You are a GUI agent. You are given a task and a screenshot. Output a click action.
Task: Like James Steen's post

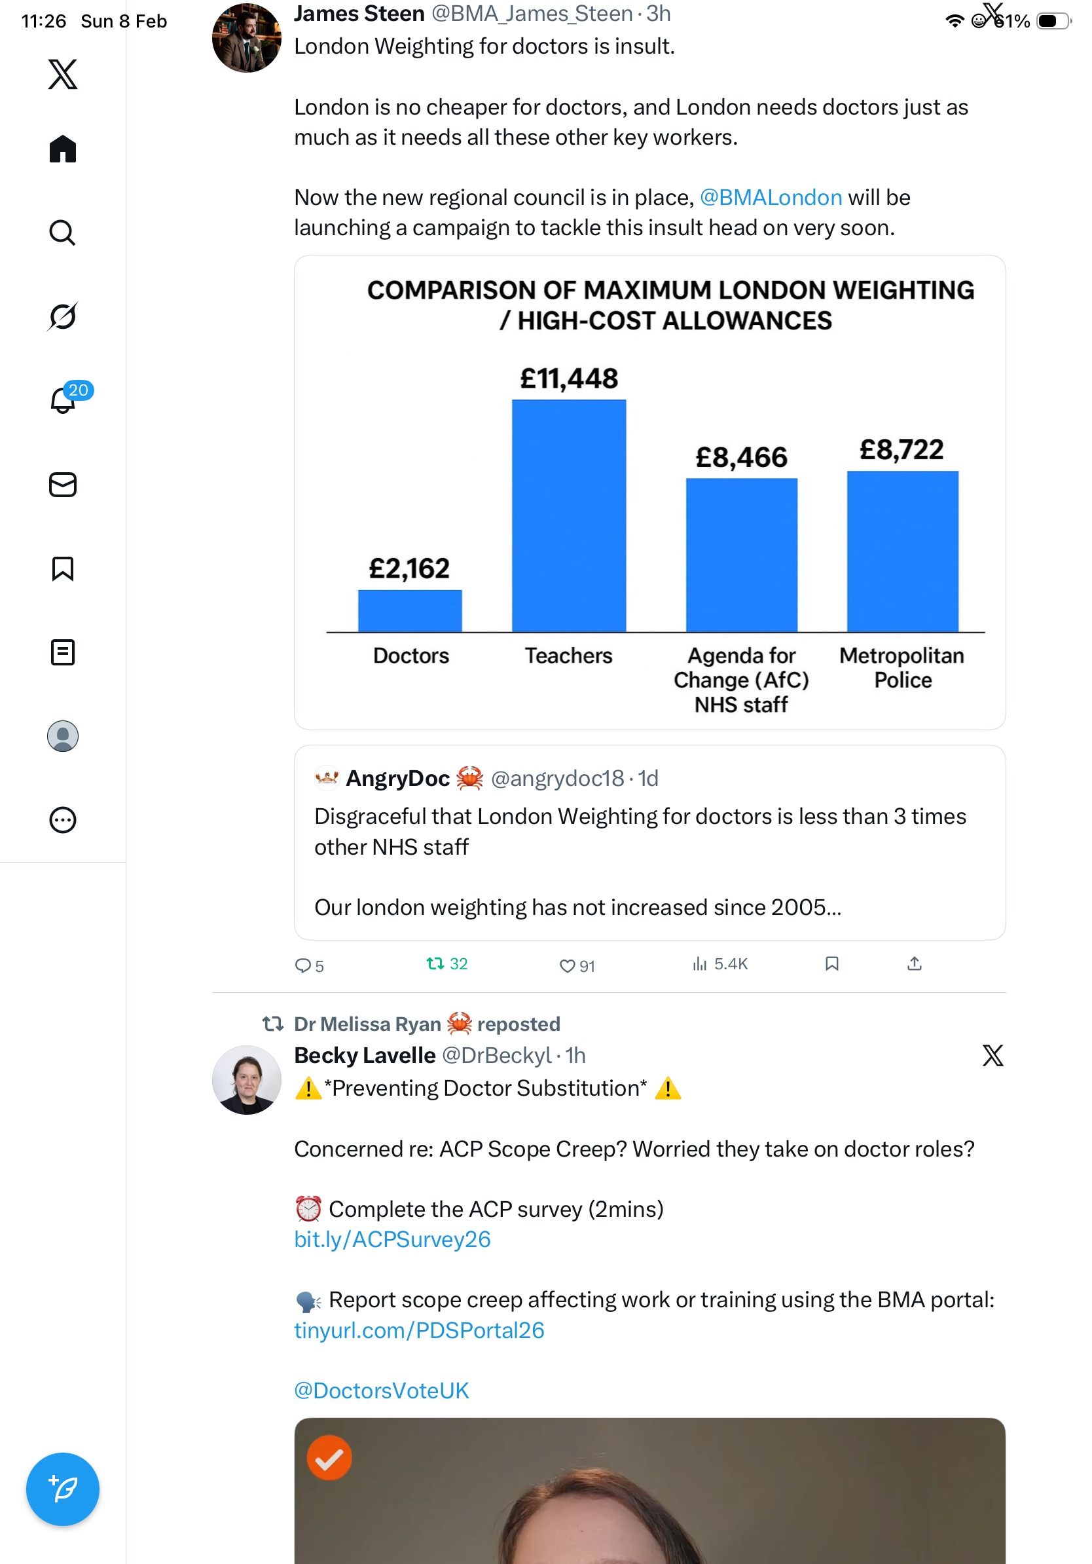567,966
